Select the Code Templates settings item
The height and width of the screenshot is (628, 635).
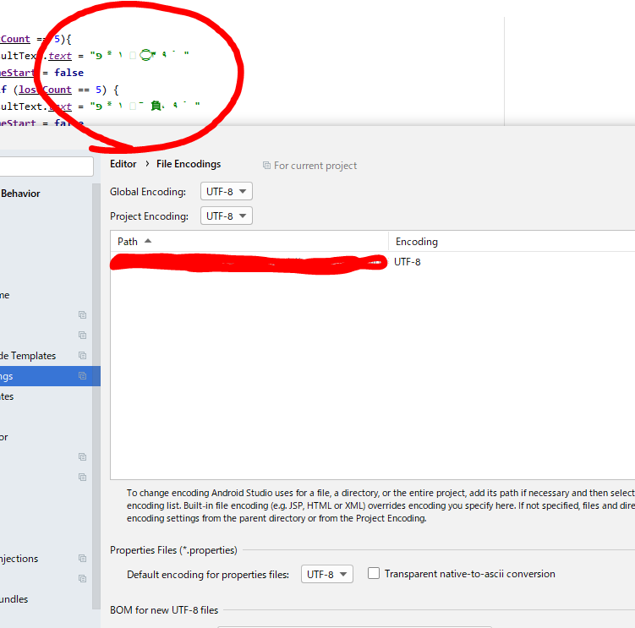tap(28, 356)
